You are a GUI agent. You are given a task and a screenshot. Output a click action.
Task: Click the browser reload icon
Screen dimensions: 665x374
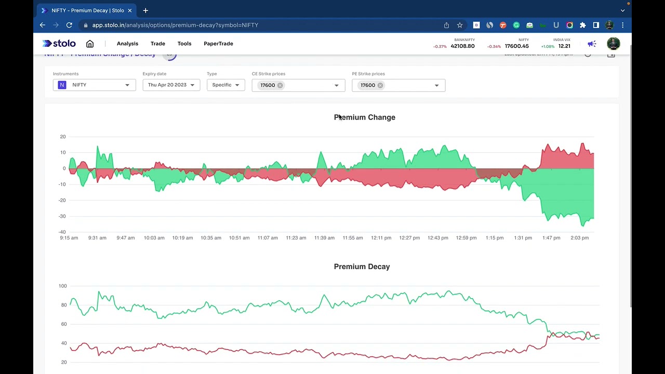(69, 25)
